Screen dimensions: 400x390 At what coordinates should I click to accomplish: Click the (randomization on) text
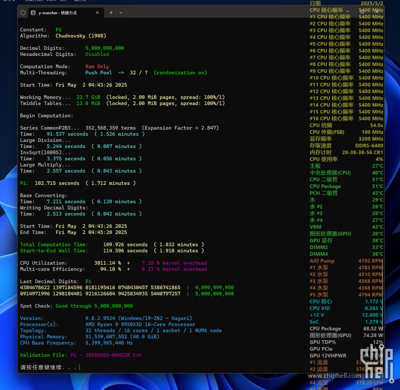click(x=180, y=73)
